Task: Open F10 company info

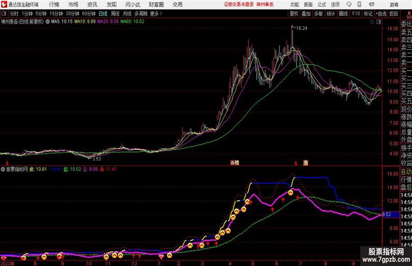Action: [356, 14]
